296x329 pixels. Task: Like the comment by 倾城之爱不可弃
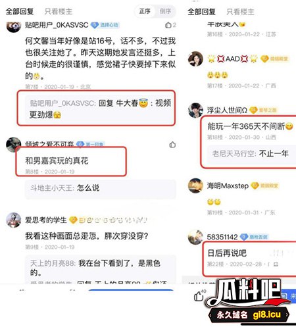tap(172, 145)
